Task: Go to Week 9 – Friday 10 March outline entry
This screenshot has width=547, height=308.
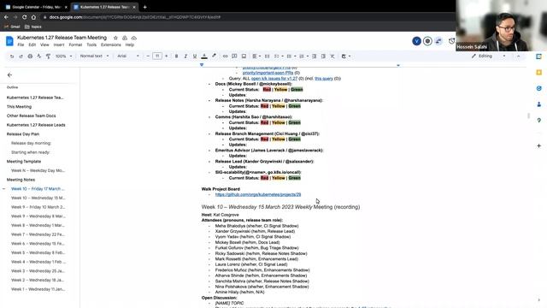Action: click(x=38, y=207)
